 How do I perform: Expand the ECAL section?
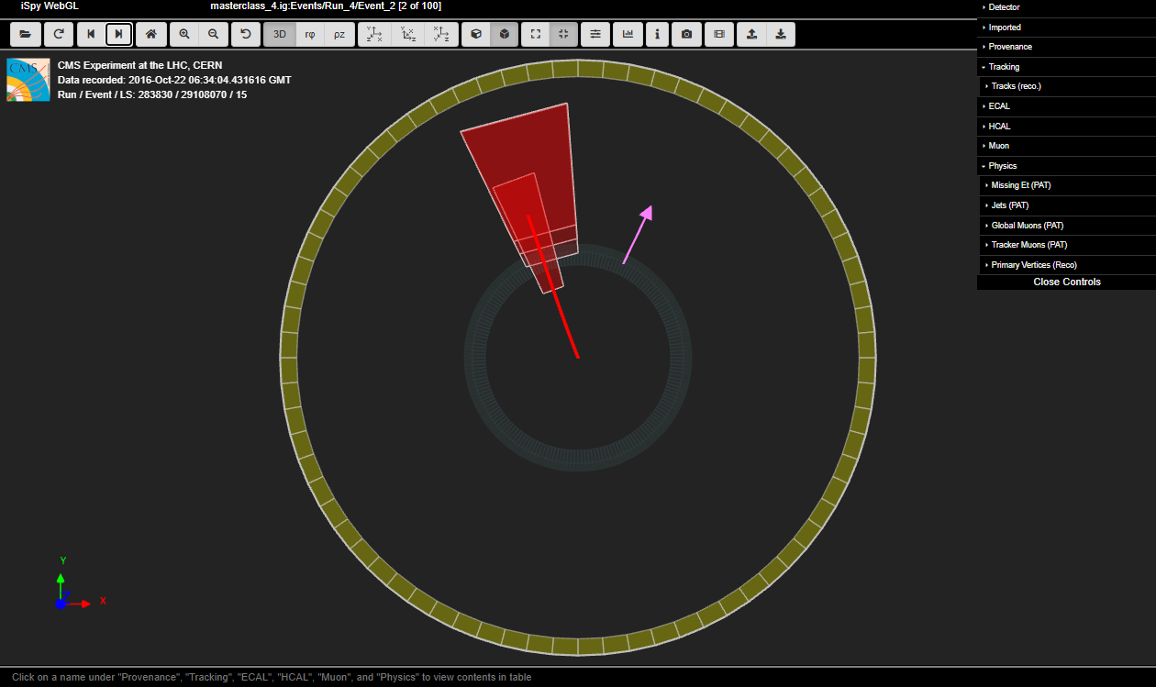[x=998, y=106]
